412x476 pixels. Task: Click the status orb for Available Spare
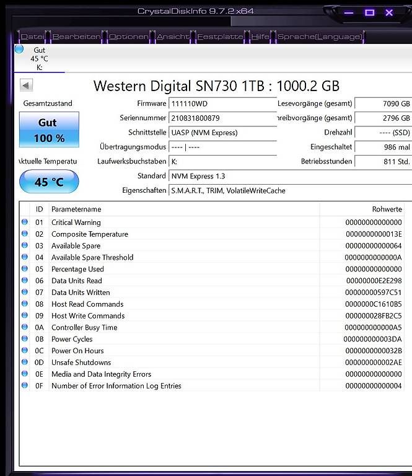point(25,245)
